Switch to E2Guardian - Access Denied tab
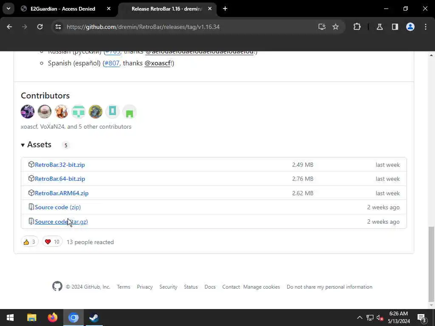 click(63, 9)
